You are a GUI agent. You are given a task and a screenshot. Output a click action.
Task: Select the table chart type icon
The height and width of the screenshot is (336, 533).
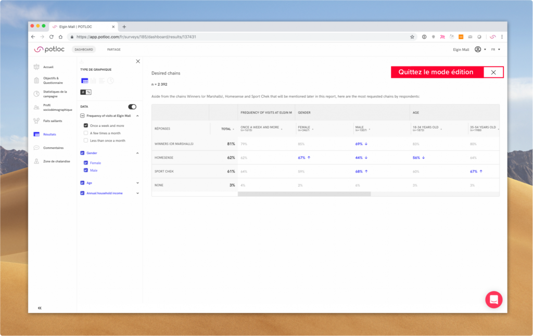click(x=85, y=81)
